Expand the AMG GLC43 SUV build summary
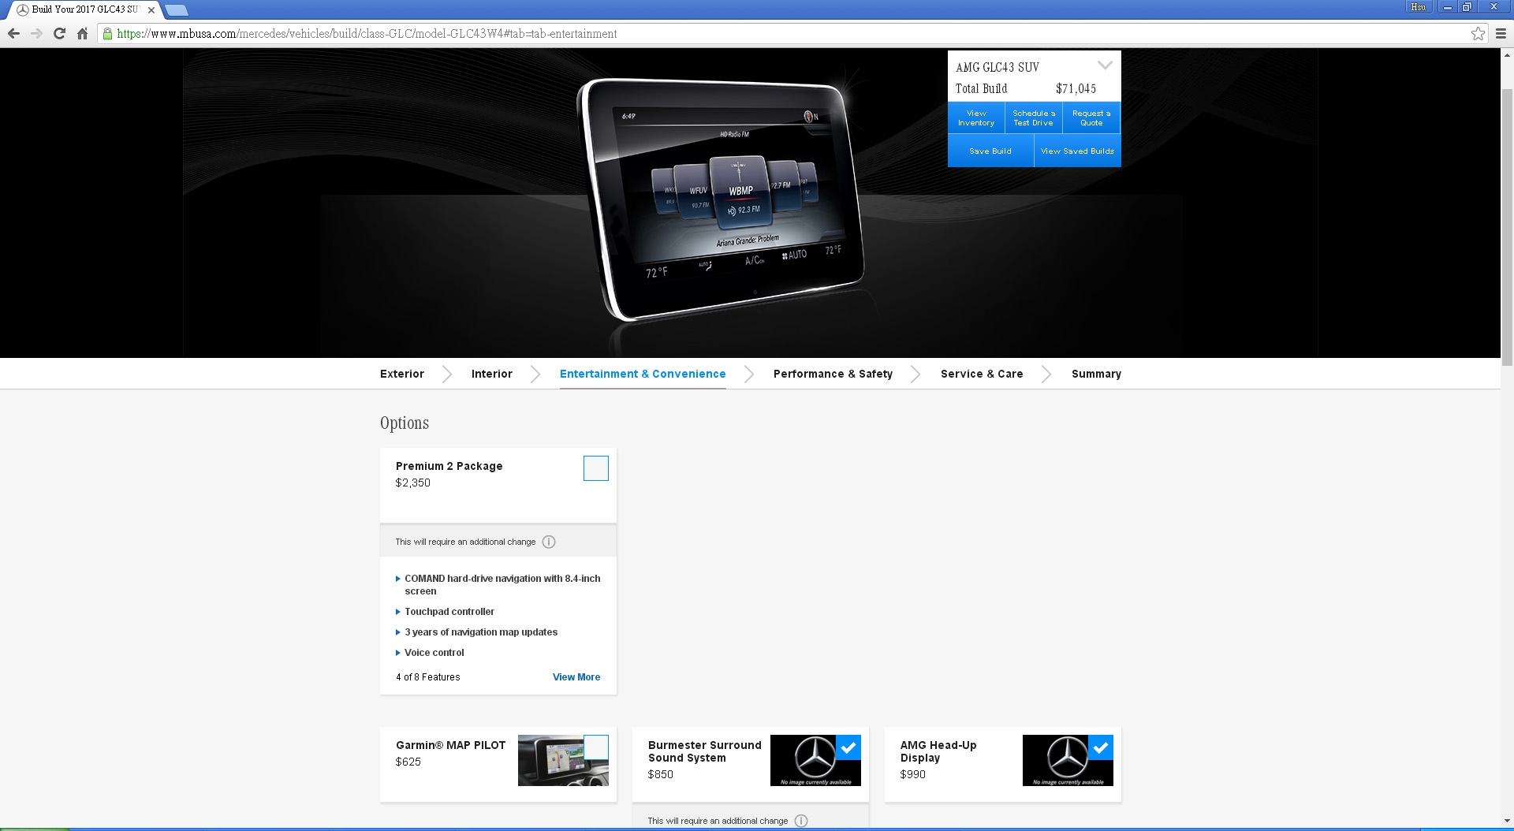Screen dimensions: 1514x831 [1105, 66]
